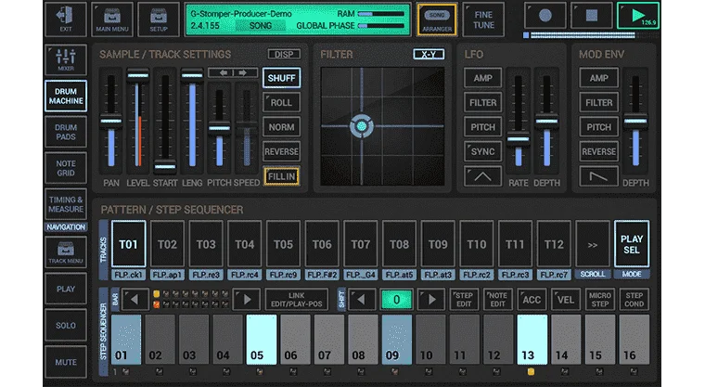
Task: Open the Setup icon
Action: [x=159, y=19]
